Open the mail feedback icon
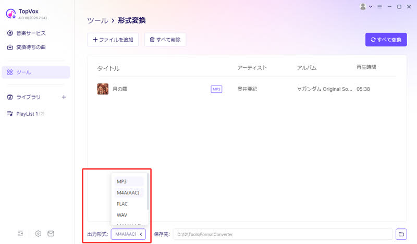Screen dimensions: 417x244 click(51, 234)
